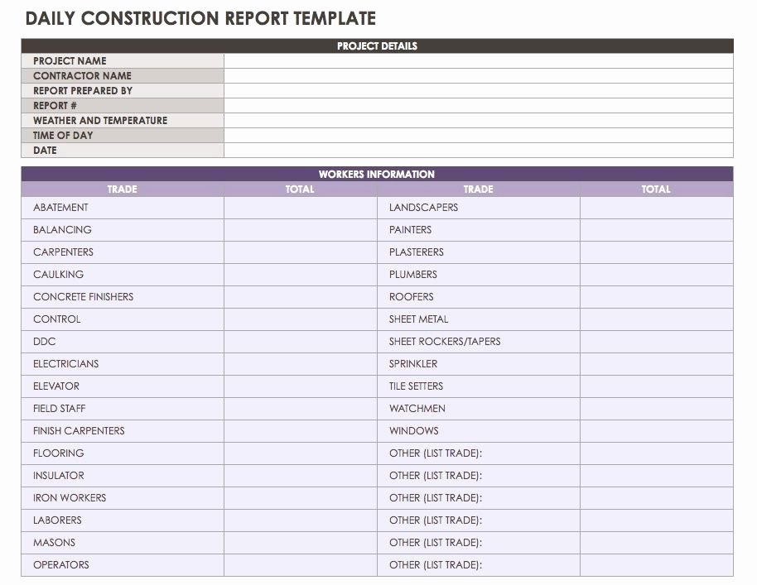Viewport: 757px width, 585px height.
Task: Select the ROOFERS trade cell
Action: pos(479,297)
